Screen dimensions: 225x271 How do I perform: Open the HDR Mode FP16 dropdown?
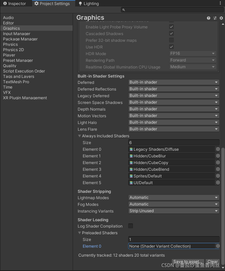(x=193, y=53)
